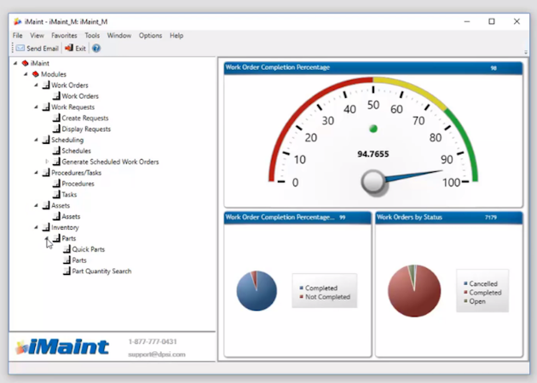Image resolution: width=537 pixels, height=383 pixels.
Task: Open the Options menu
Action: (150, 36)
